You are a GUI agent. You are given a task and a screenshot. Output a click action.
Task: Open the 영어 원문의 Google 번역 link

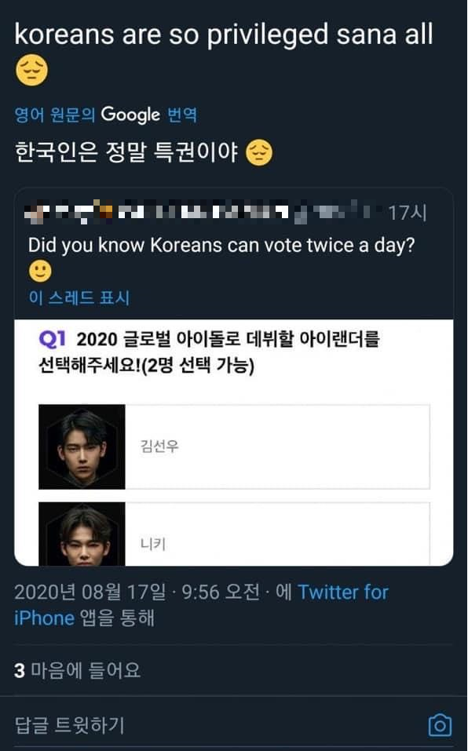point(106,115)
